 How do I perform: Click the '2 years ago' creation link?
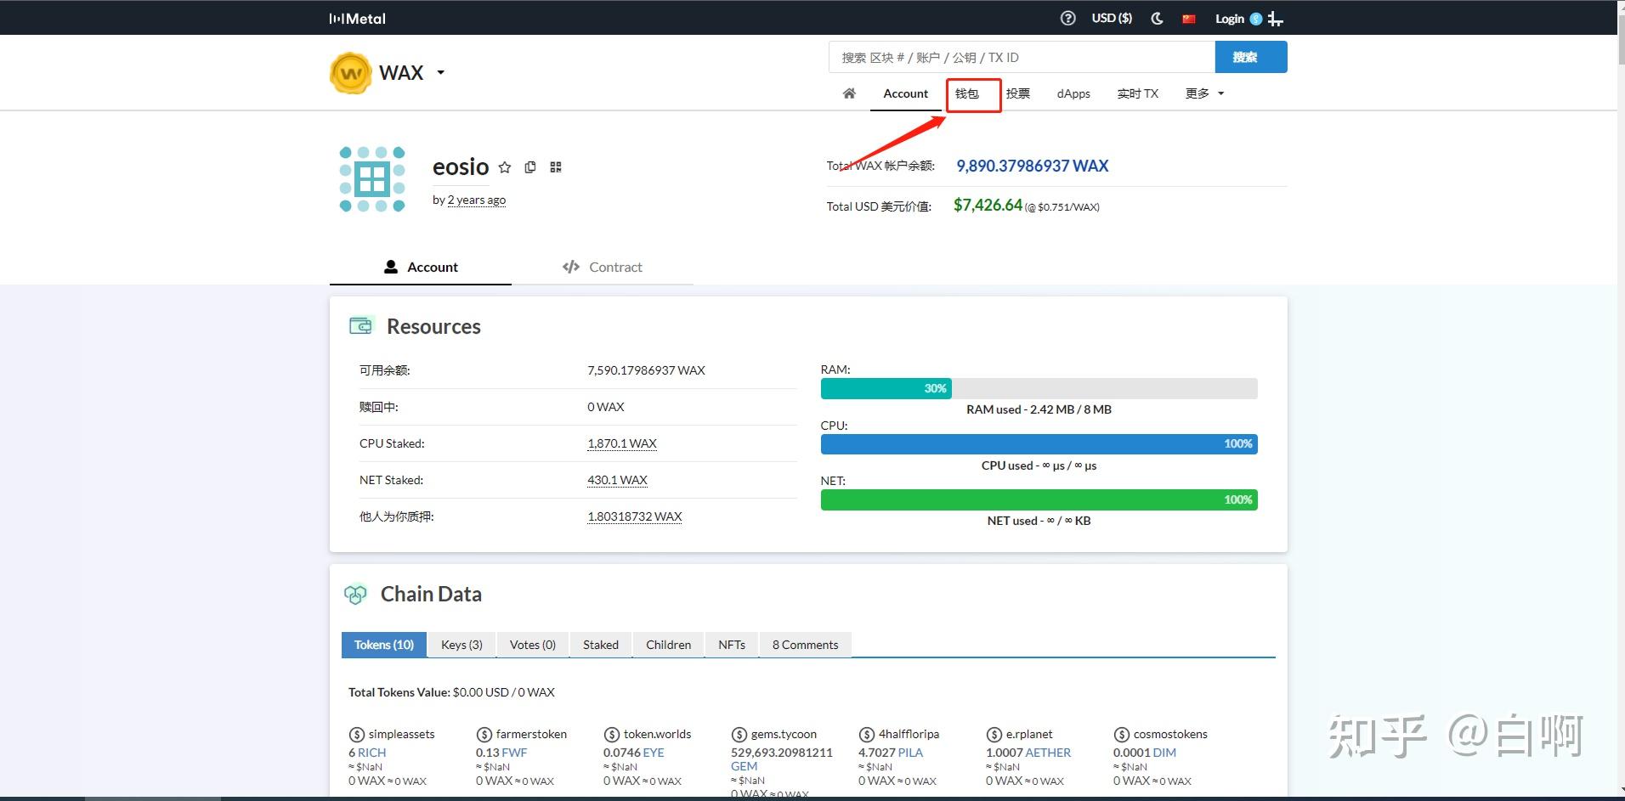pyautogui.click(x=477, y=200)
